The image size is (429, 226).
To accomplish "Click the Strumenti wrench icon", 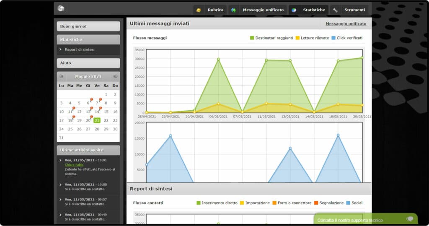I will tap(335, 10).
